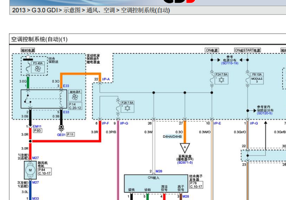
Task: Click the 0.3W wire label
Action: 148,132
